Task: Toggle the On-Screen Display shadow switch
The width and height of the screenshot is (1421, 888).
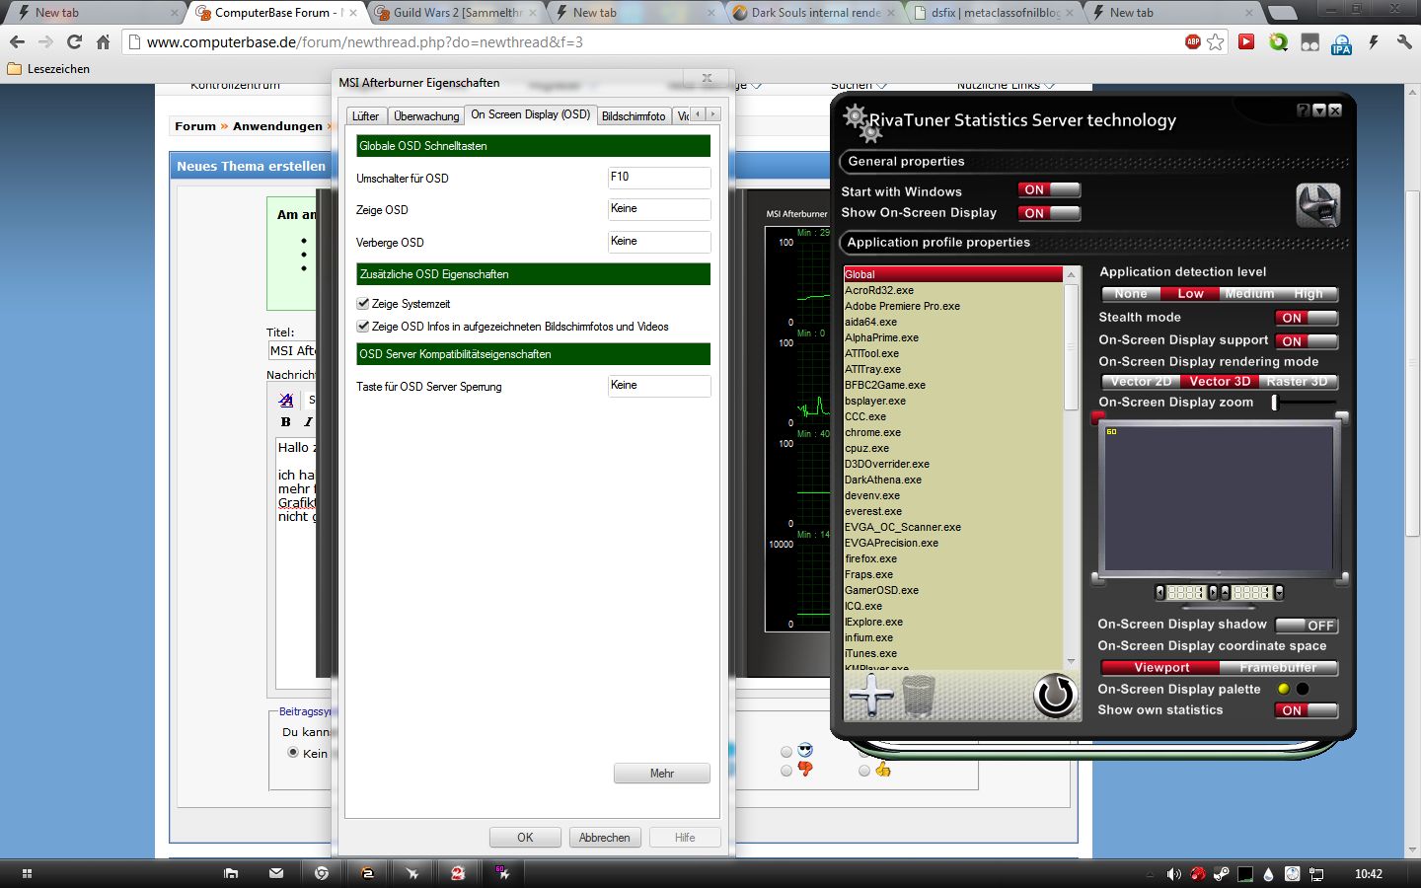Action: 1308,625
